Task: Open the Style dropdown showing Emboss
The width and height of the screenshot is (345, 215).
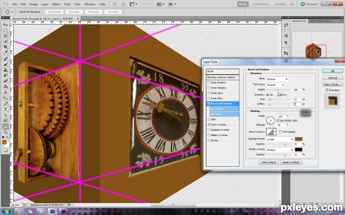Action: 277,79
